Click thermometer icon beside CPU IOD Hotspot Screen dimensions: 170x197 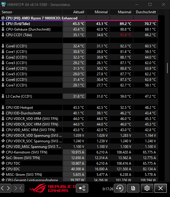[3, 107]
